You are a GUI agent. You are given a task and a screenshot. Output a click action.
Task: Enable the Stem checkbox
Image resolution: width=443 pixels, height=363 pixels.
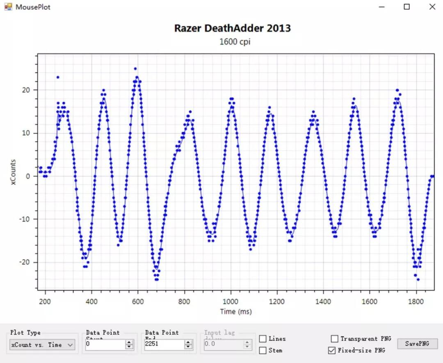(263, 350)
